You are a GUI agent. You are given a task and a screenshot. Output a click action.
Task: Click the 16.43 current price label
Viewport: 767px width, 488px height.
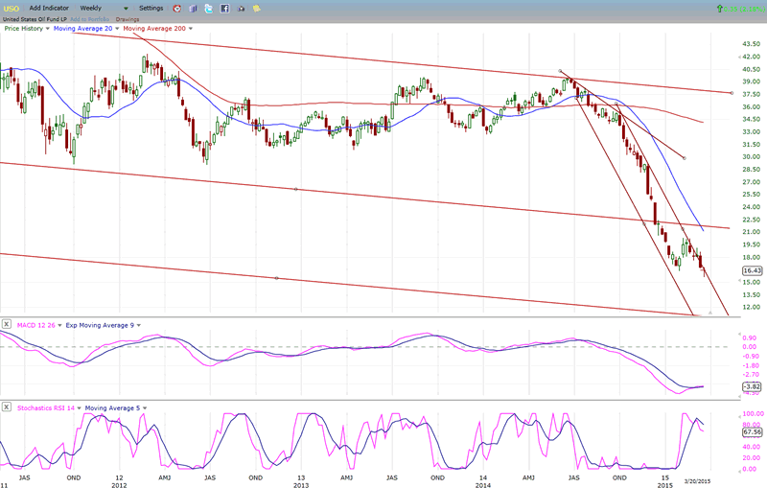pyautogui.click(x=725, y=271)
